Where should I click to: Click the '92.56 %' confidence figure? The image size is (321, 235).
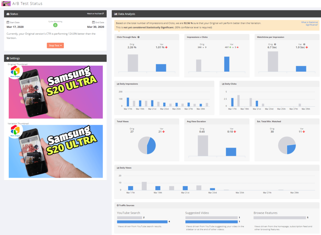[x=188, y=23]
